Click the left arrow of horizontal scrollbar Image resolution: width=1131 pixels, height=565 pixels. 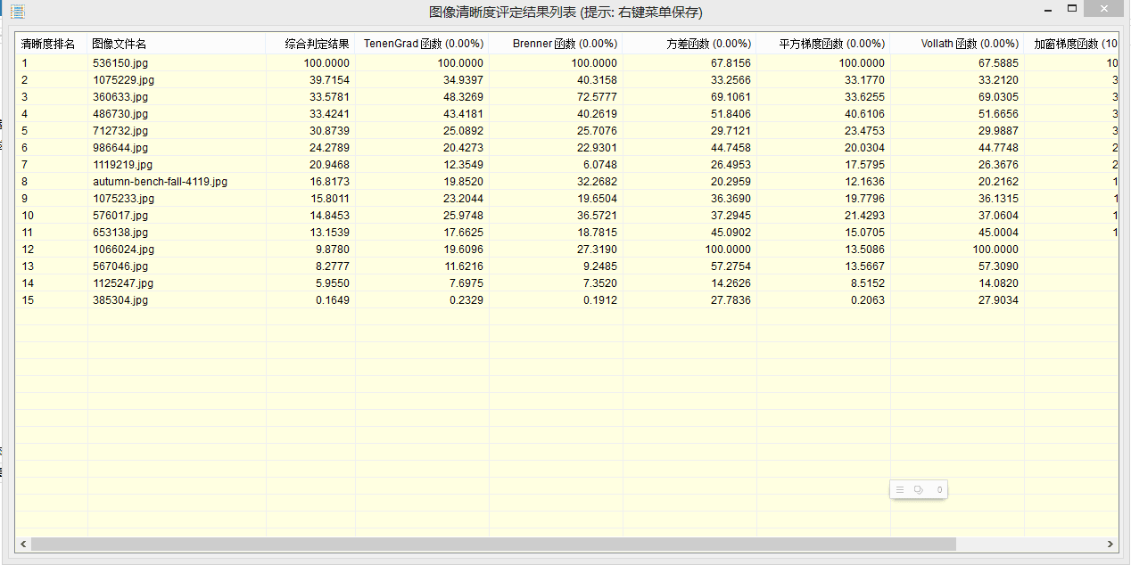point(23,544)
